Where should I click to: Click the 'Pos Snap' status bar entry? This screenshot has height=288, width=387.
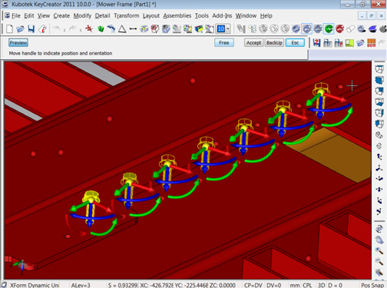tap(372, 285)
